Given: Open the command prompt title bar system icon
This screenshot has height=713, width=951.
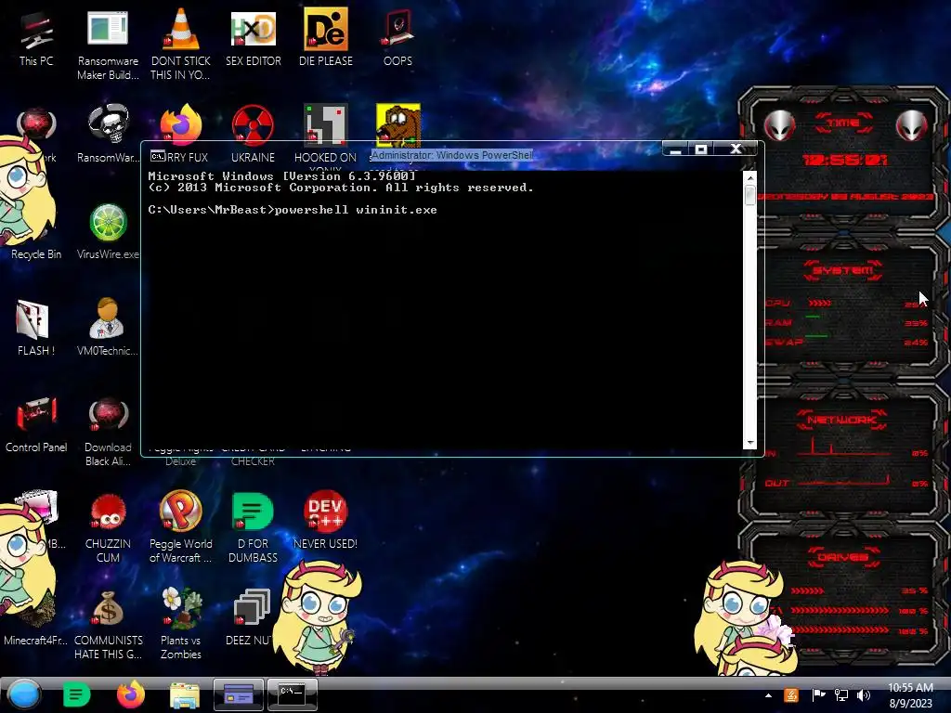Looking at the screenshot, I should (158, 156).
